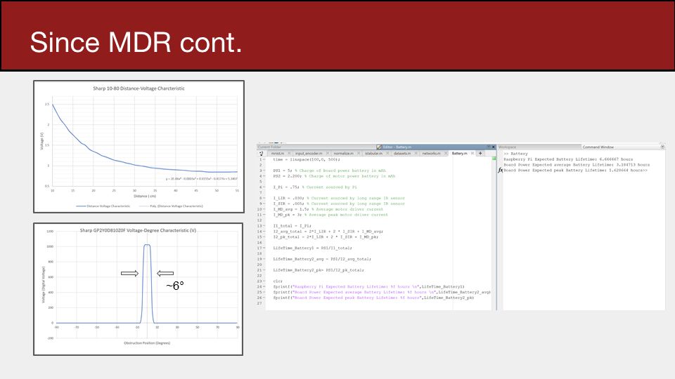The height and width of the screenshot is (379, 675).
Task: Click the 'average Battery Lifetime: 3.184713 hours' output line
Action: [x=577, y=165]
